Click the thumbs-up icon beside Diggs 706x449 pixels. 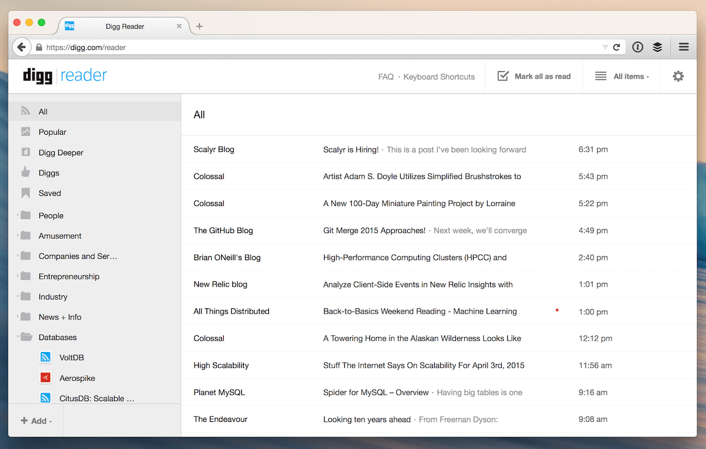(25, 172)
